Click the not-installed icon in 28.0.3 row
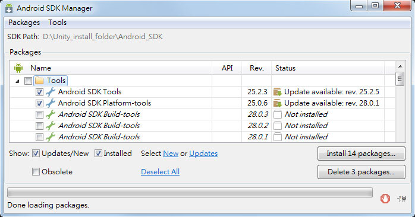This screenshot has height=217, width=415. coord(278,114)
